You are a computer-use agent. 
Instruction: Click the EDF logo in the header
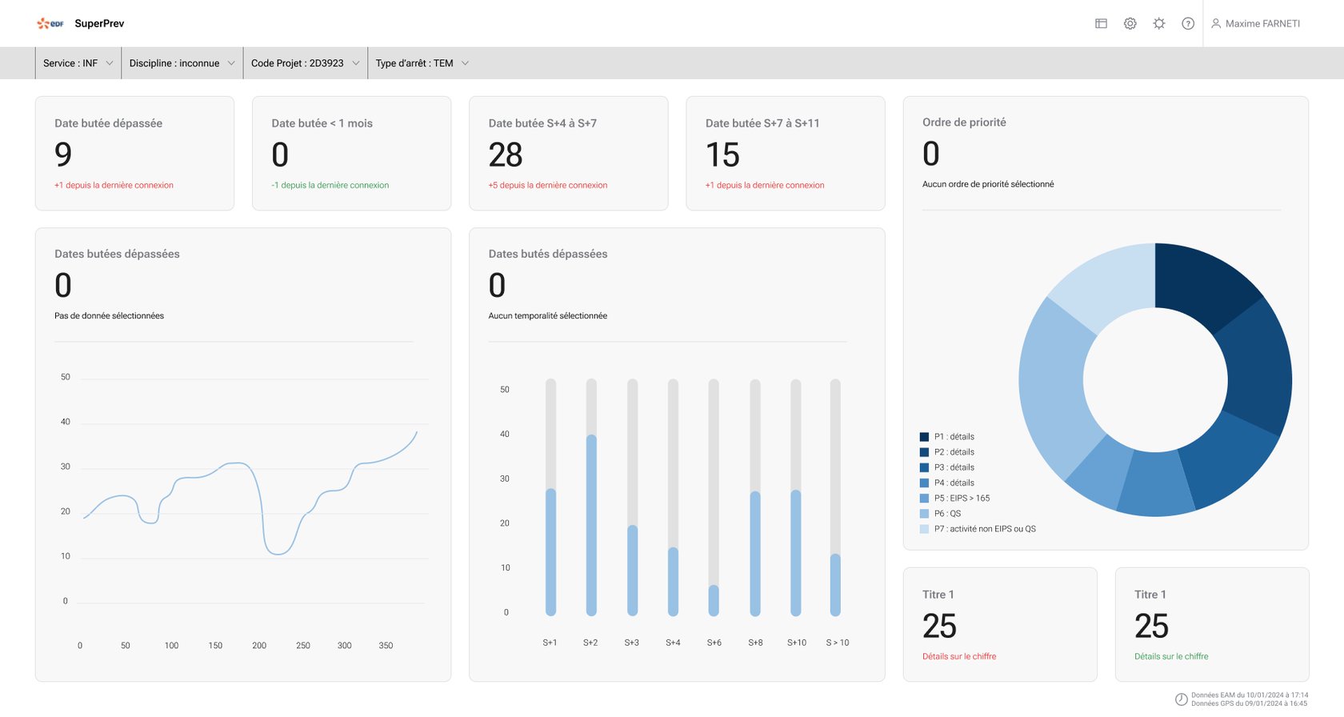(x=50, y=24)
